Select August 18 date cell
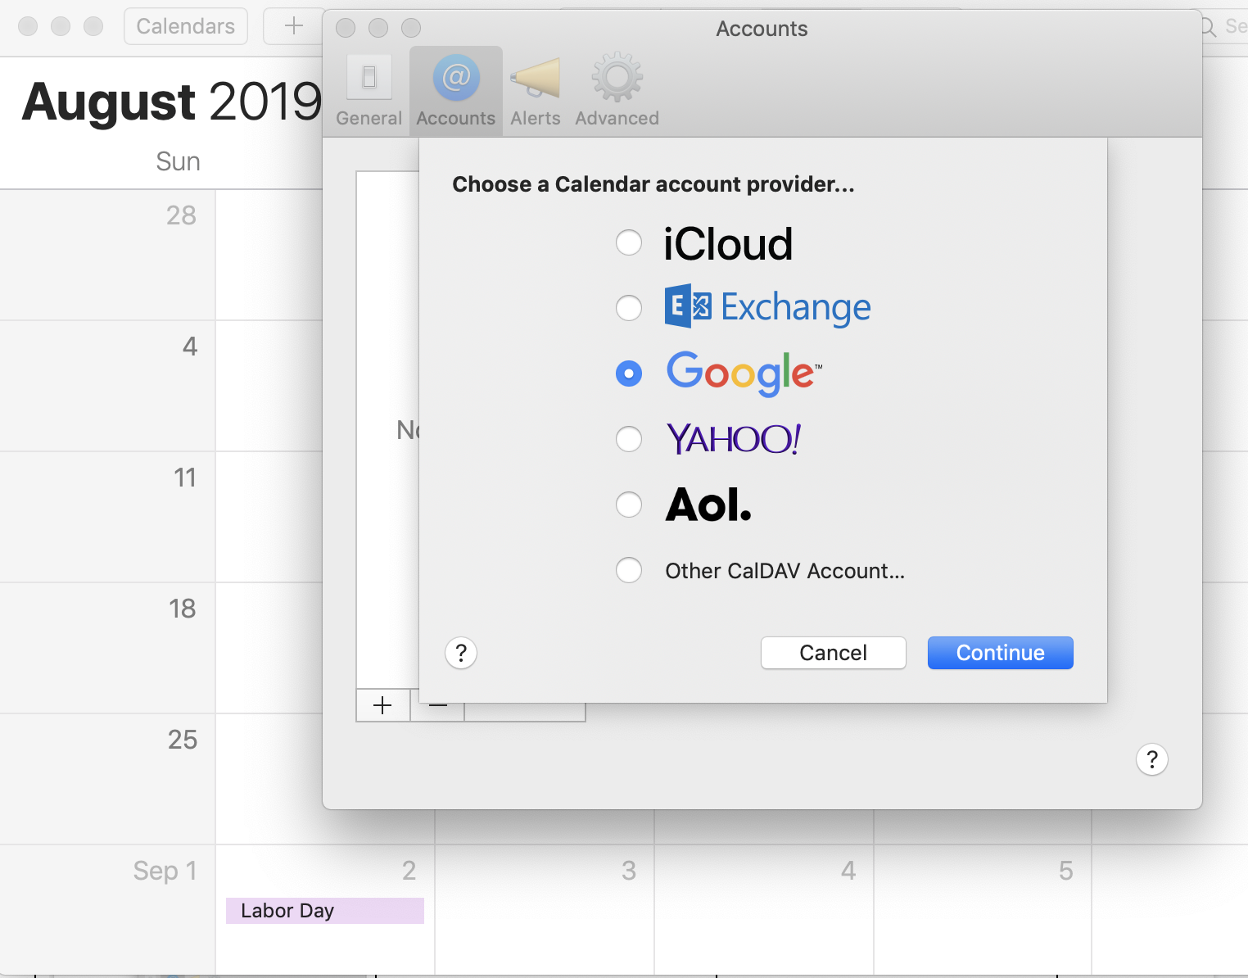Screen dimensions: 1248x978 [x=107, y=648]
